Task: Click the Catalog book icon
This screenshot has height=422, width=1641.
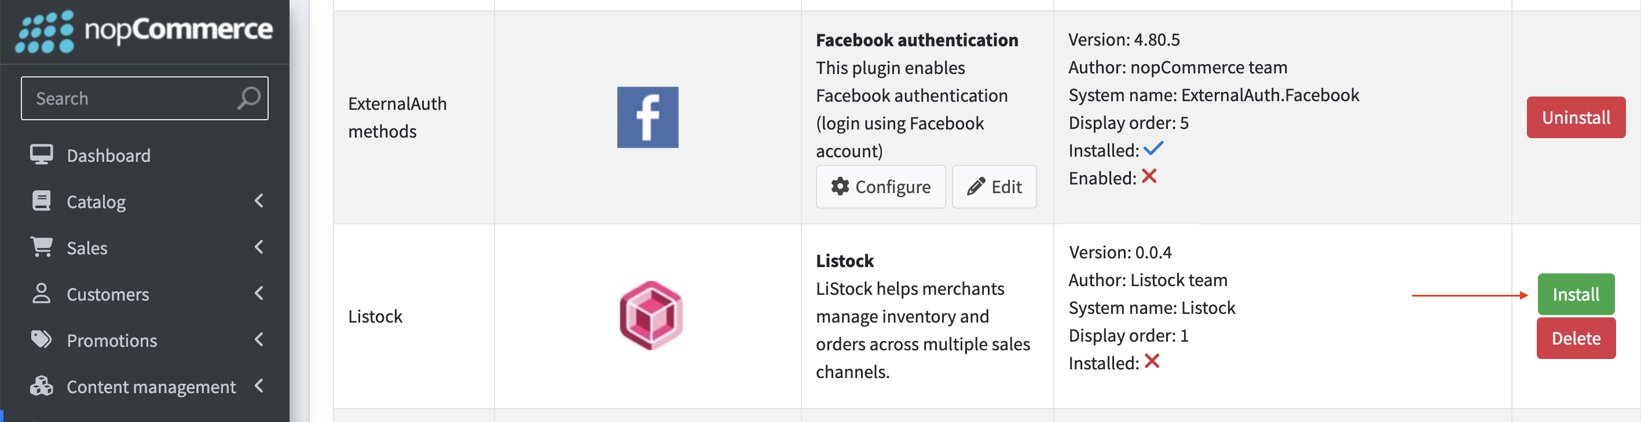Action: pyautogui.click(x=42, y=202)
